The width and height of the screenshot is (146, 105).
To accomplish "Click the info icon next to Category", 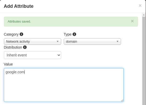I will tap(21, 34).
